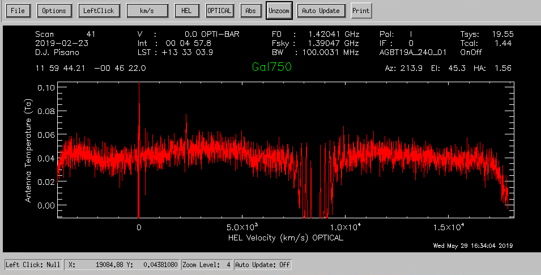The height and width of the screenshot is (275, 541).
Task: Expand the LeftClick action dropdown
Action: click(98, 11)
